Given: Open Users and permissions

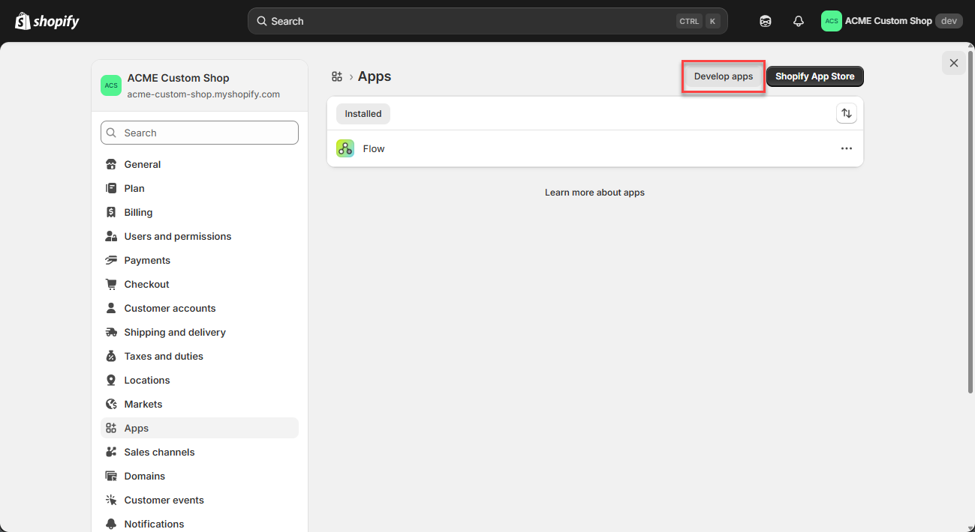Looking at the screenshot, I should (x=200, y=236).
